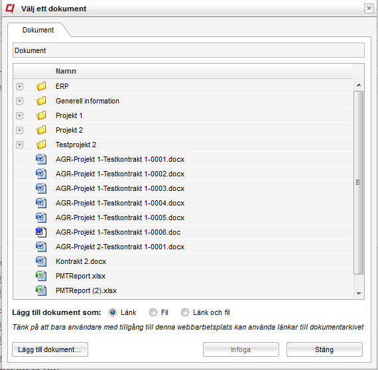This screenshot has width=378, height=370.
Task: Click Excel icon for PMTReport (2).xlsx
Action: [41, 290]
